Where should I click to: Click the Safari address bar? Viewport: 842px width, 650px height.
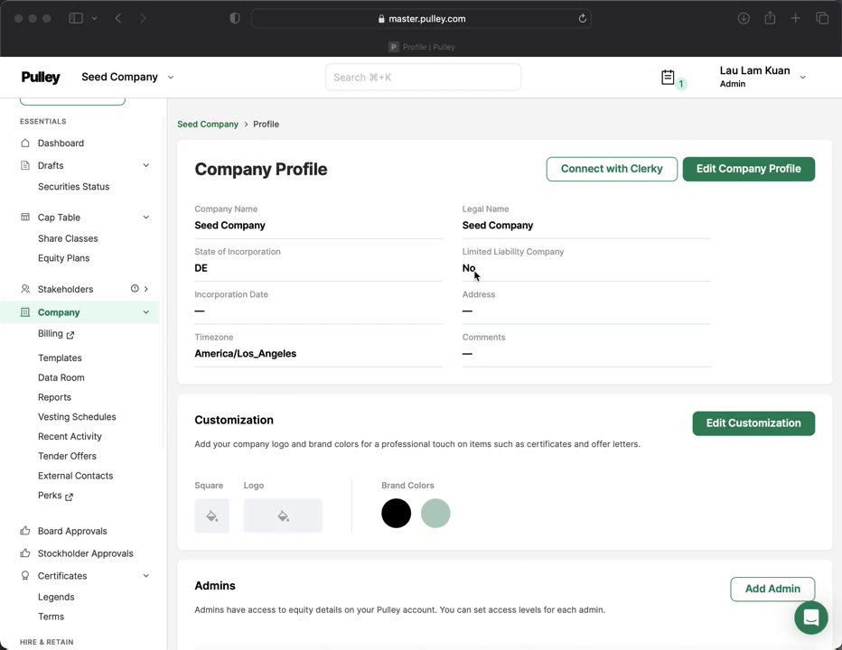pos(421,19)
